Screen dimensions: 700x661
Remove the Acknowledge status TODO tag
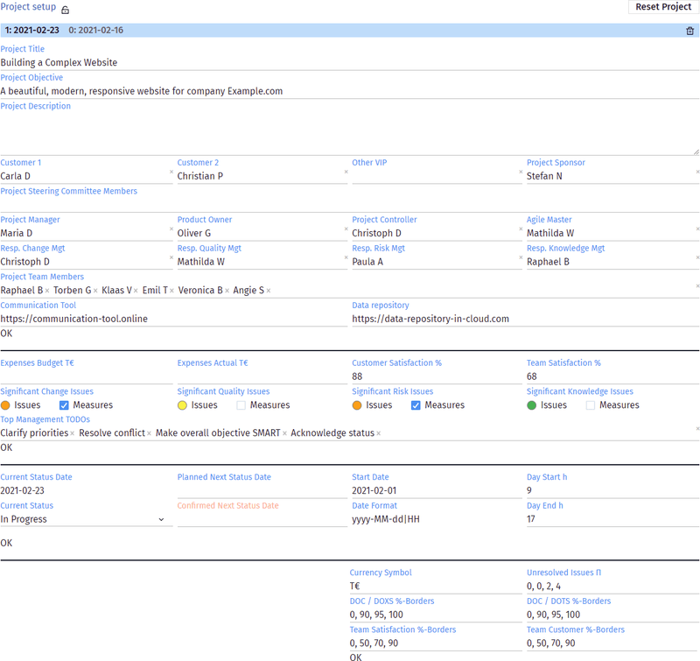(379, 433)
